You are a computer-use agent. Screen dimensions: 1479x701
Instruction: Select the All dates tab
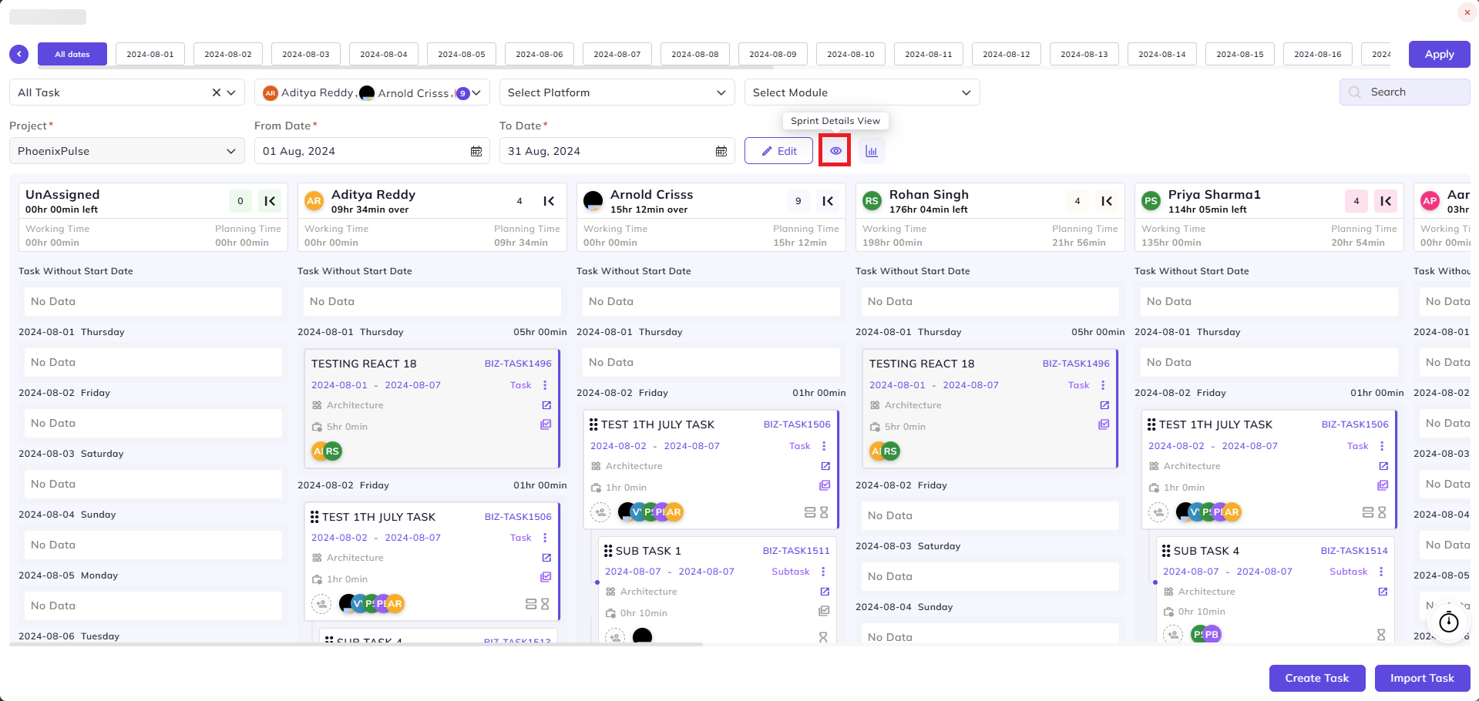(x=72, y=54)
